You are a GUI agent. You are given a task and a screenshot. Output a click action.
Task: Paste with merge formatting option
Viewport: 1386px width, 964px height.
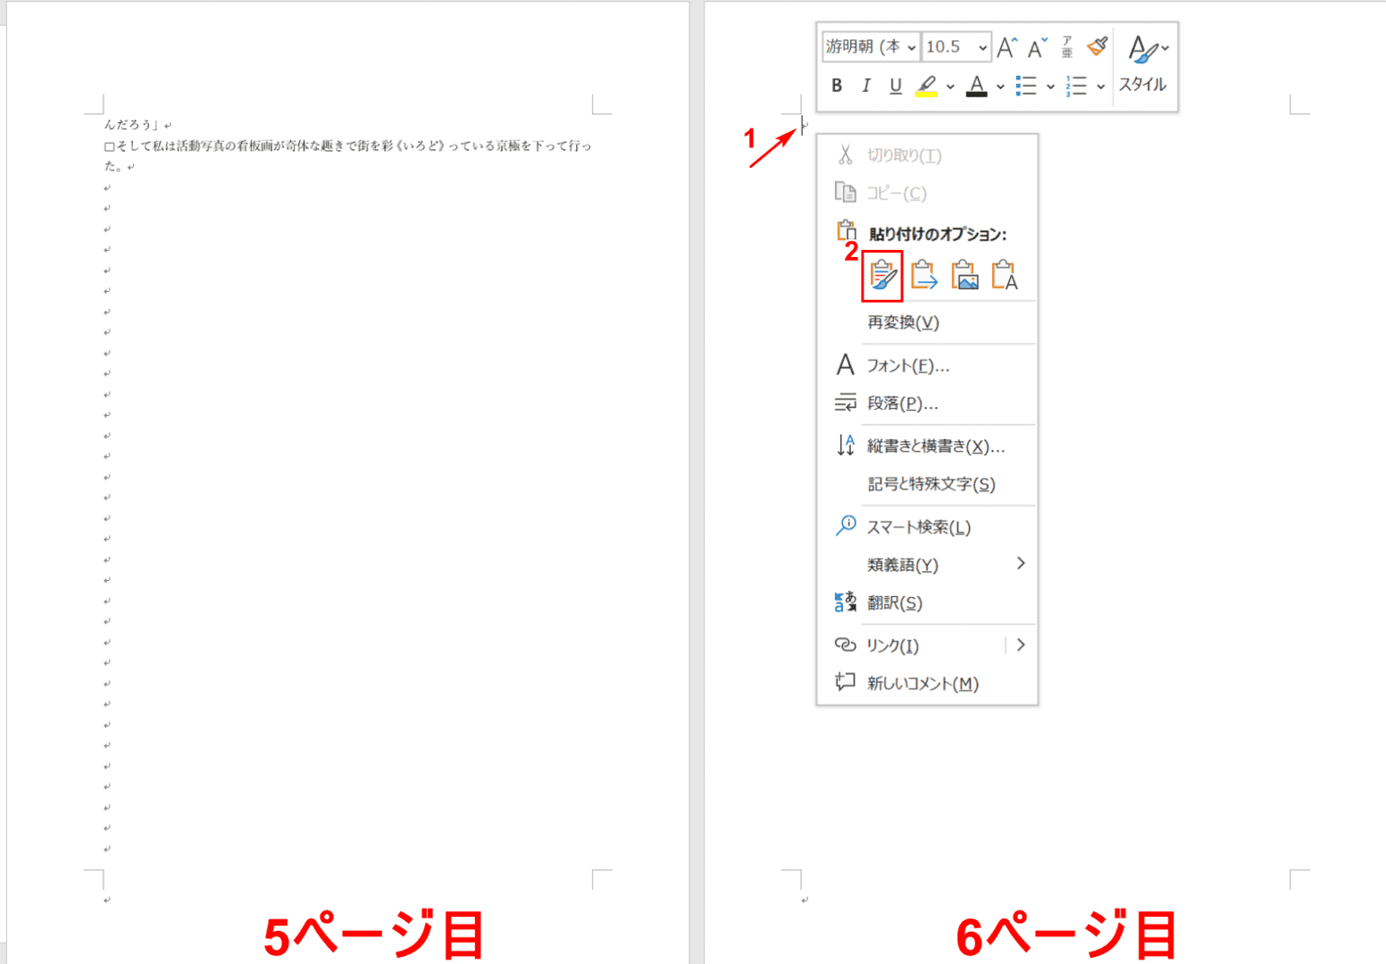pyautogui.click(x=923, y=276)
